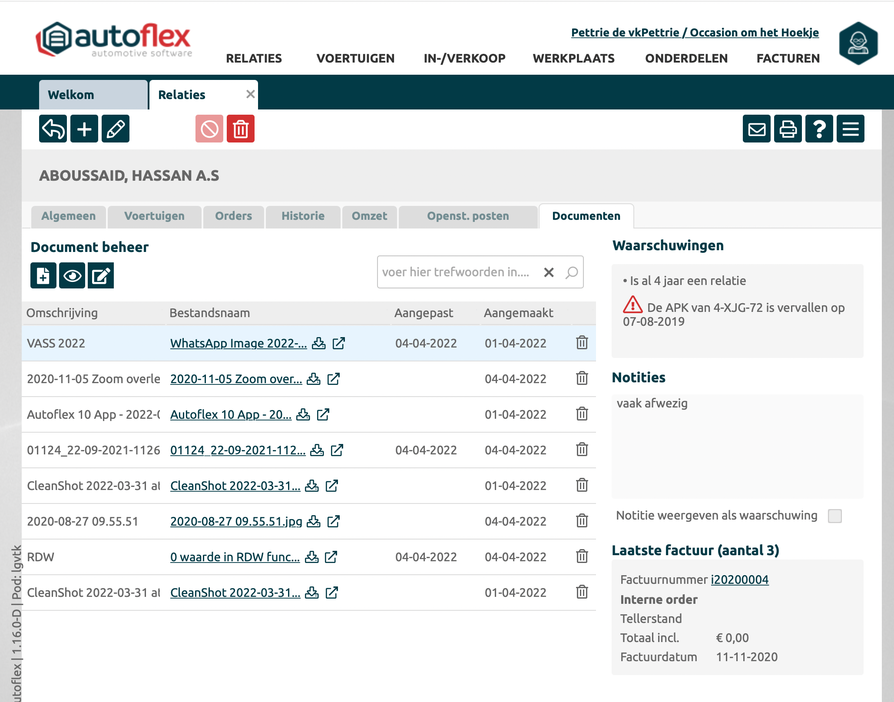Click the red trash delete toolbar button
Screen dimensions: 894x702
pos(241,129)
